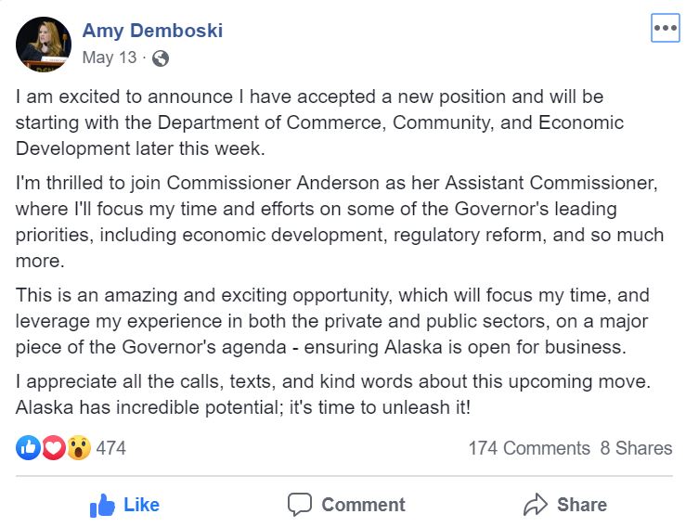
Task: Click the red heart love reaction emoji
Action: coord(53,448)
